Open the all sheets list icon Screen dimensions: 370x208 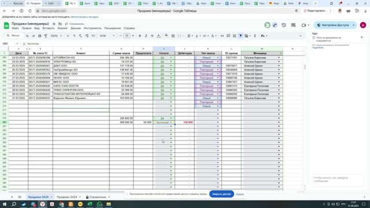coord(20,197)
